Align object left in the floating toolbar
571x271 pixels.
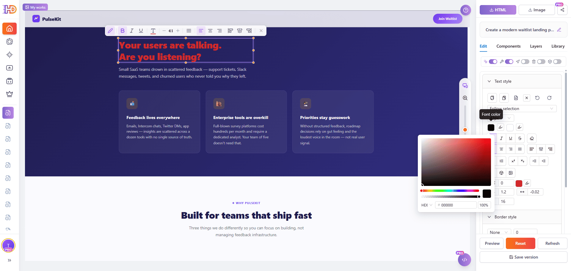[x=230, y=31]
